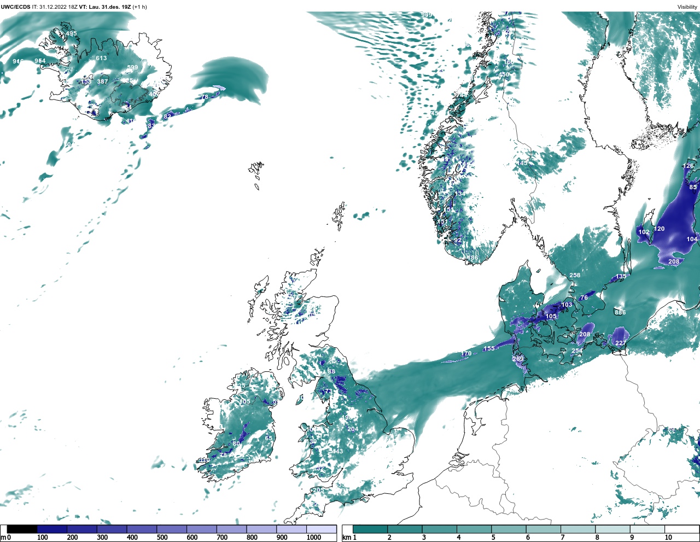
Task: Click the '443' value over central England
Action: (x=337, y=451)
